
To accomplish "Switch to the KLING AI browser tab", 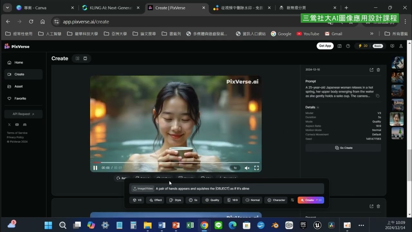I will [x=110, y=8].
